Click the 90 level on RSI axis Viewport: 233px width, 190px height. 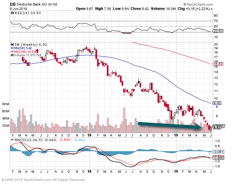click(x=216, y=16)
